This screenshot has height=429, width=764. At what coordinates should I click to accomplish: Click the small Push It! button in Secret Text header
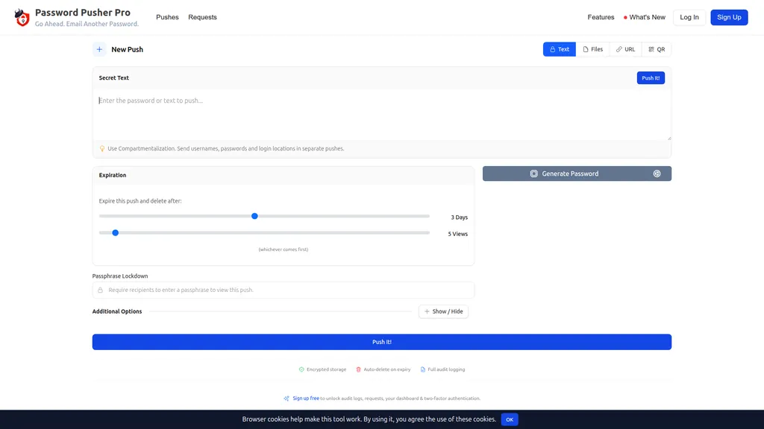[x=651, y=77]
